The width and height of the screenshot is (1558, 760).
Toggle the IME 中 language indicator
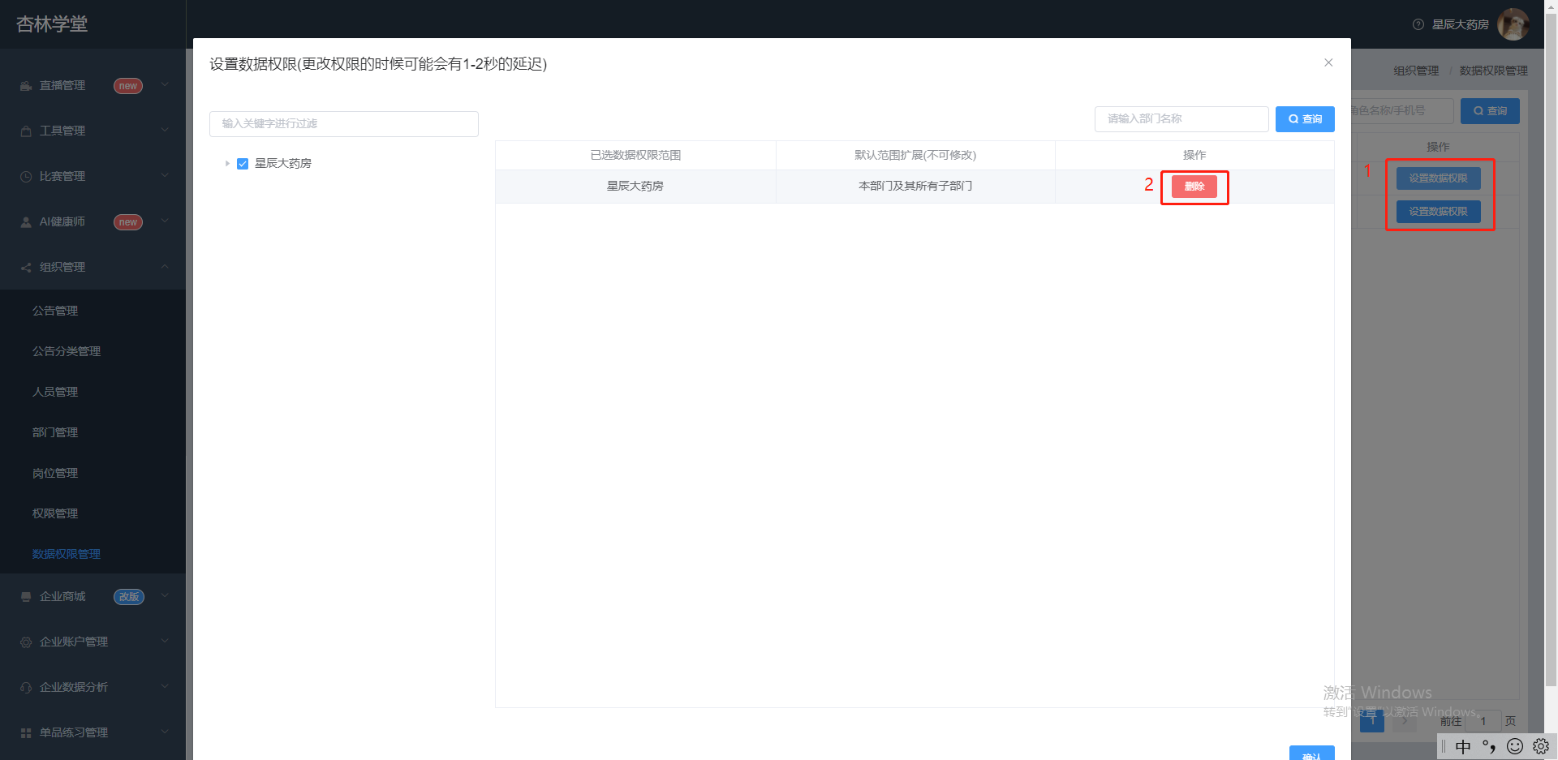click(x=1463, y=746)
